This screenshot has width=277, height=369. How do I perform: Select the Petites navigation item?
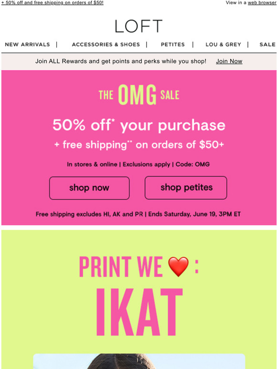pyautogui.click(x=173, y=44)
